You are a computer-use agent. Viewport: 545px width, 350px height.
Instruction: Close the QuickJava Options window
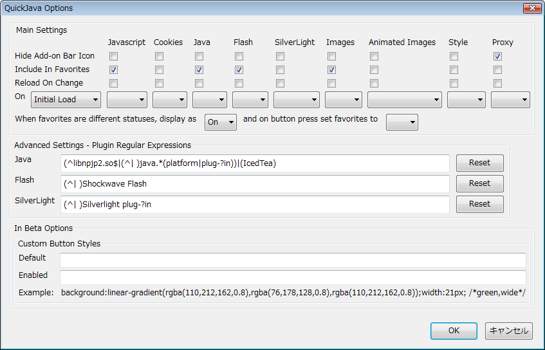[x=532, y=8]
